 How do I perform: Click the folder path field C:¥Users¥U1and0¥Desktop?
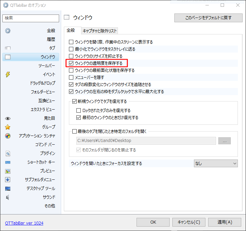(146, 141)
